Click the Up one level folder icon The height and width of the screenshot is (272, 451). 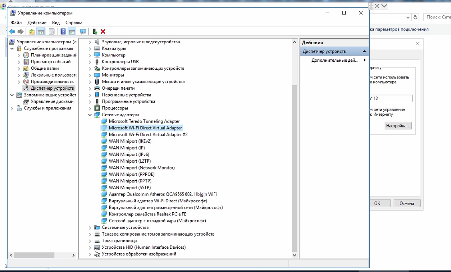[x=32, y=32]
